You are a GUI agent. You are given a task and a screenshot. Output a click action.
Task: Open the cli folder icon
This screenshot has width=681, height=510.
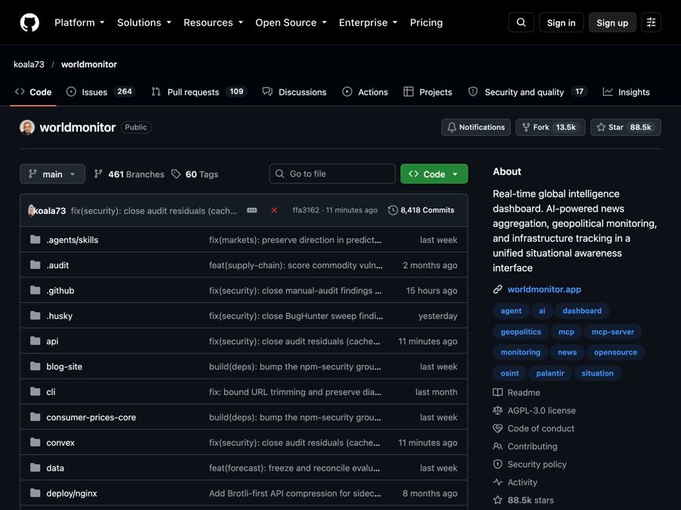click(x=35, y=391)
